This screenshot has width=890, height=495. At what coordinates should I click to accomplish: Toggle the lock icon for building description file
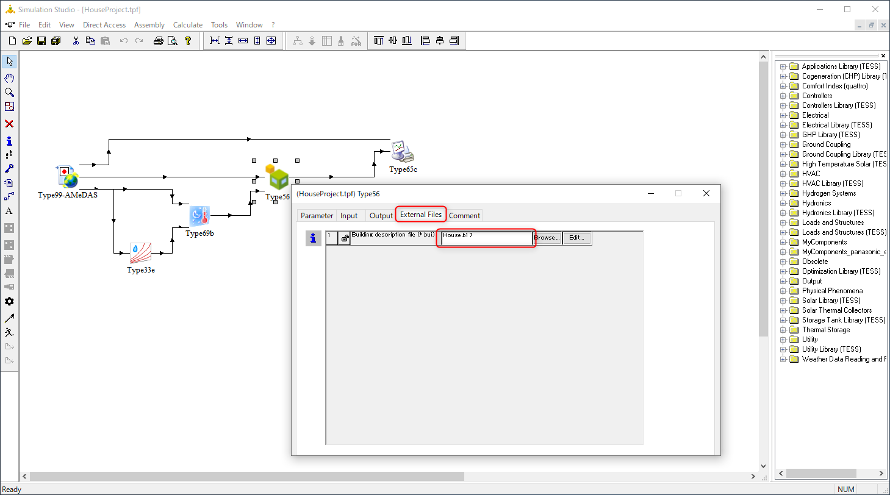click(345, 238)
